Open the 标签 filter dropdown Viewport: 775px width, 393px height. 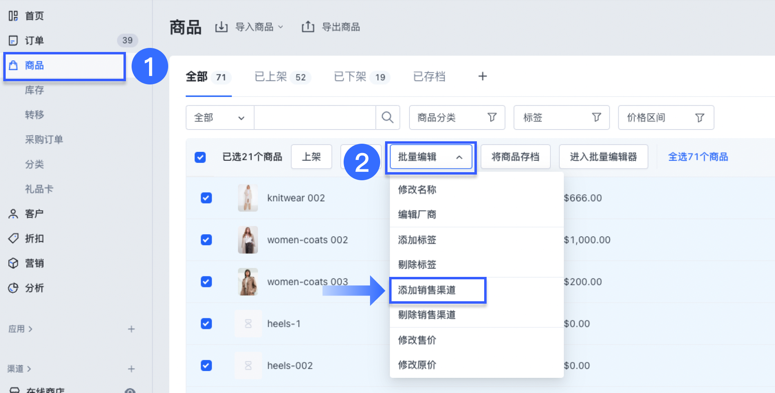pyautogui.click(x=561, y=118)
